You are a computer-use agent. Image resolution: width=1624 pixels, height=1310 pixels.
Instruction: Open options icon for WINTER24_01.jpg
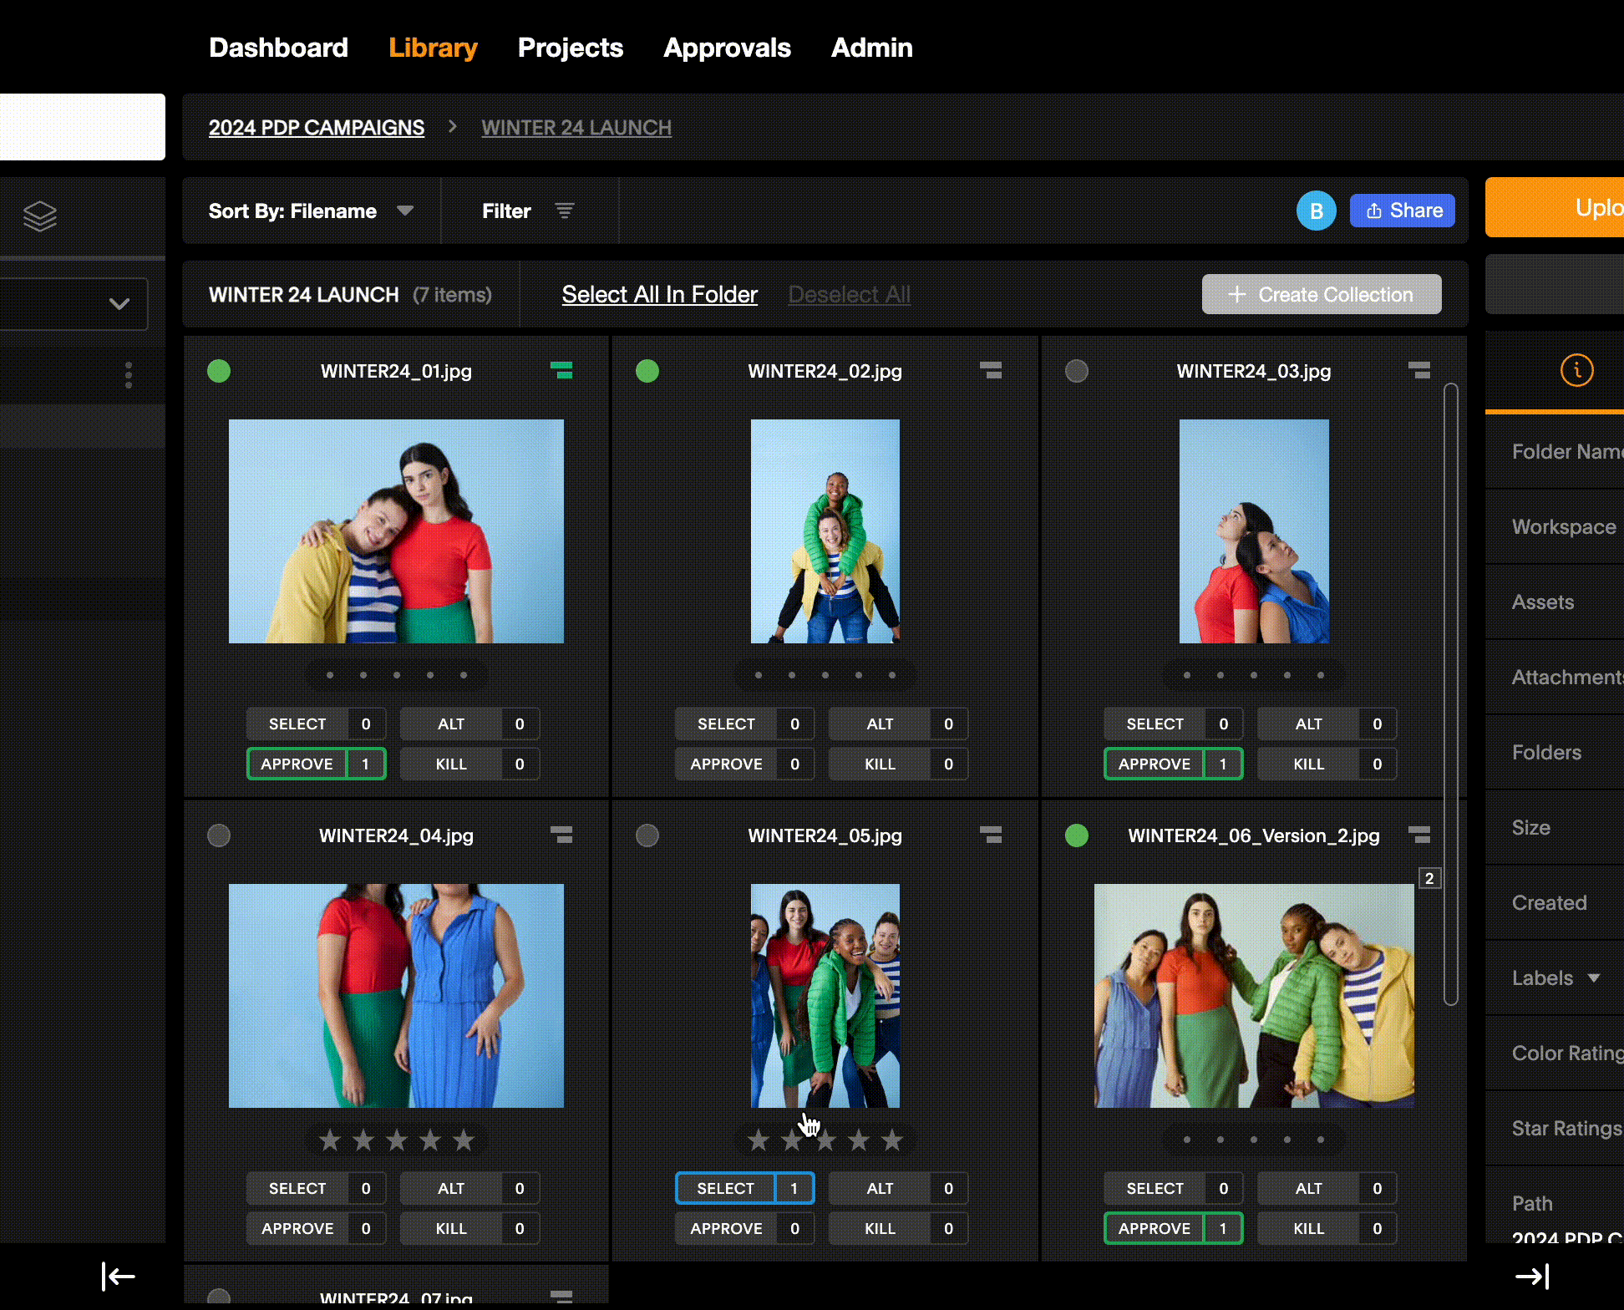(561, 370)
